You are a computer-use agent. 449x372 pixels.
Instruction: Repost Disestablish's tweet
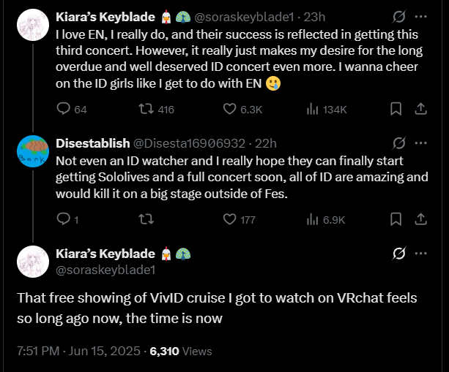[147, 219]
